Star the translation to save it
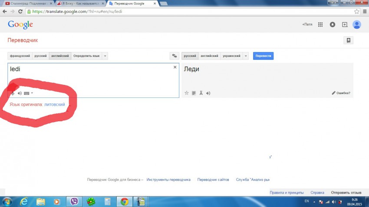 click(x=187, y=93)
